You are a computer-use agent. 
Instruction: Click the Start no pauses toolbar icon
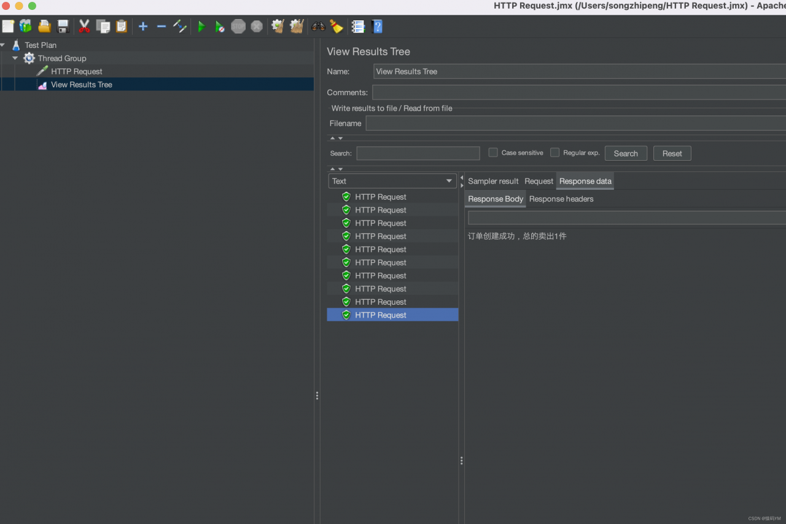point(219,26)
